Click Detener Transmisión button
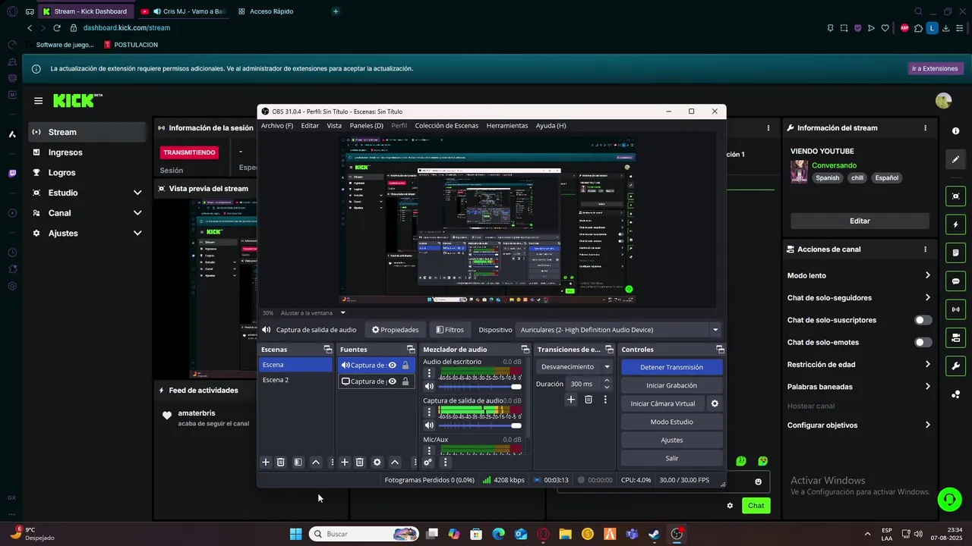 (671, 367)
